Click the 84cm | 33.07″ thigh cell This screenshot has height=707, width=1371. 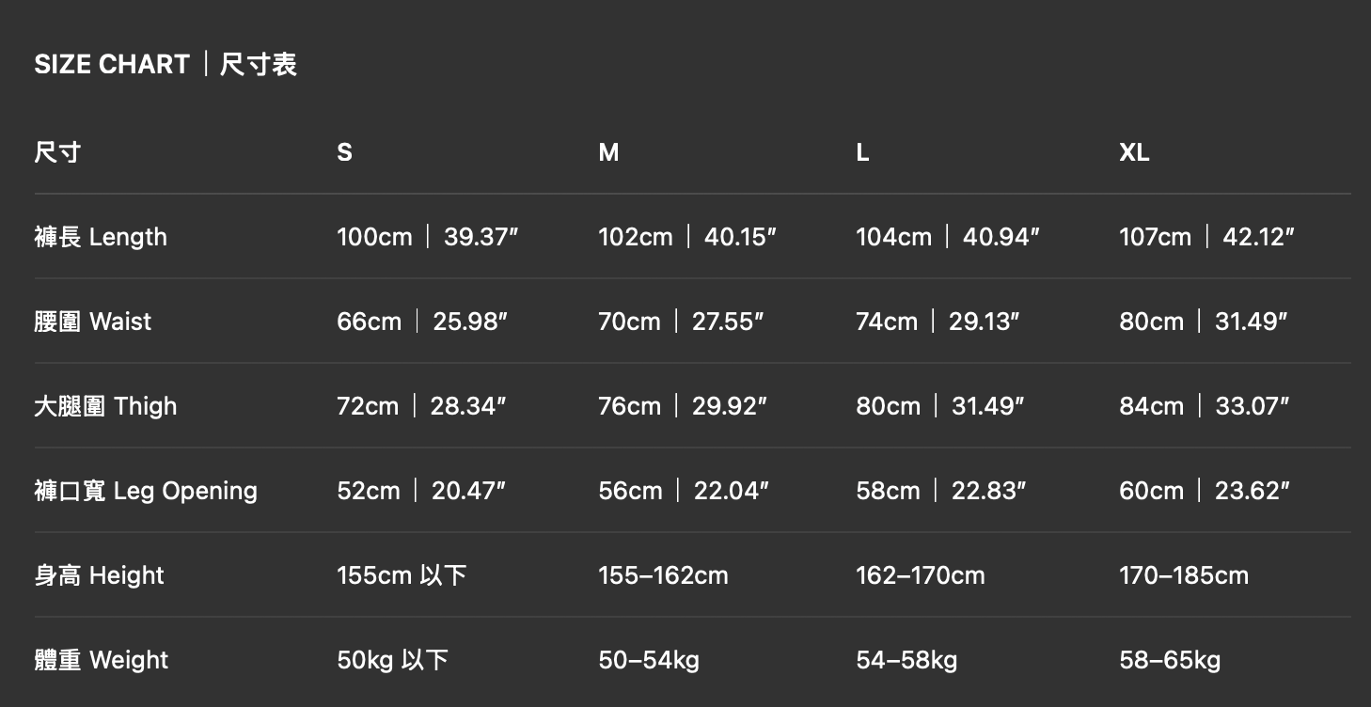click(1204, 406)
